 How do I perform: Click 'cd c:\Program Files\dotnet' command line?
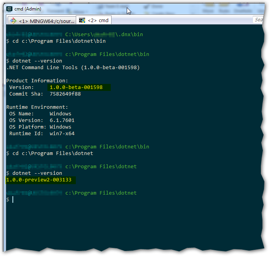pyautogui.click(x=52, y=153)
